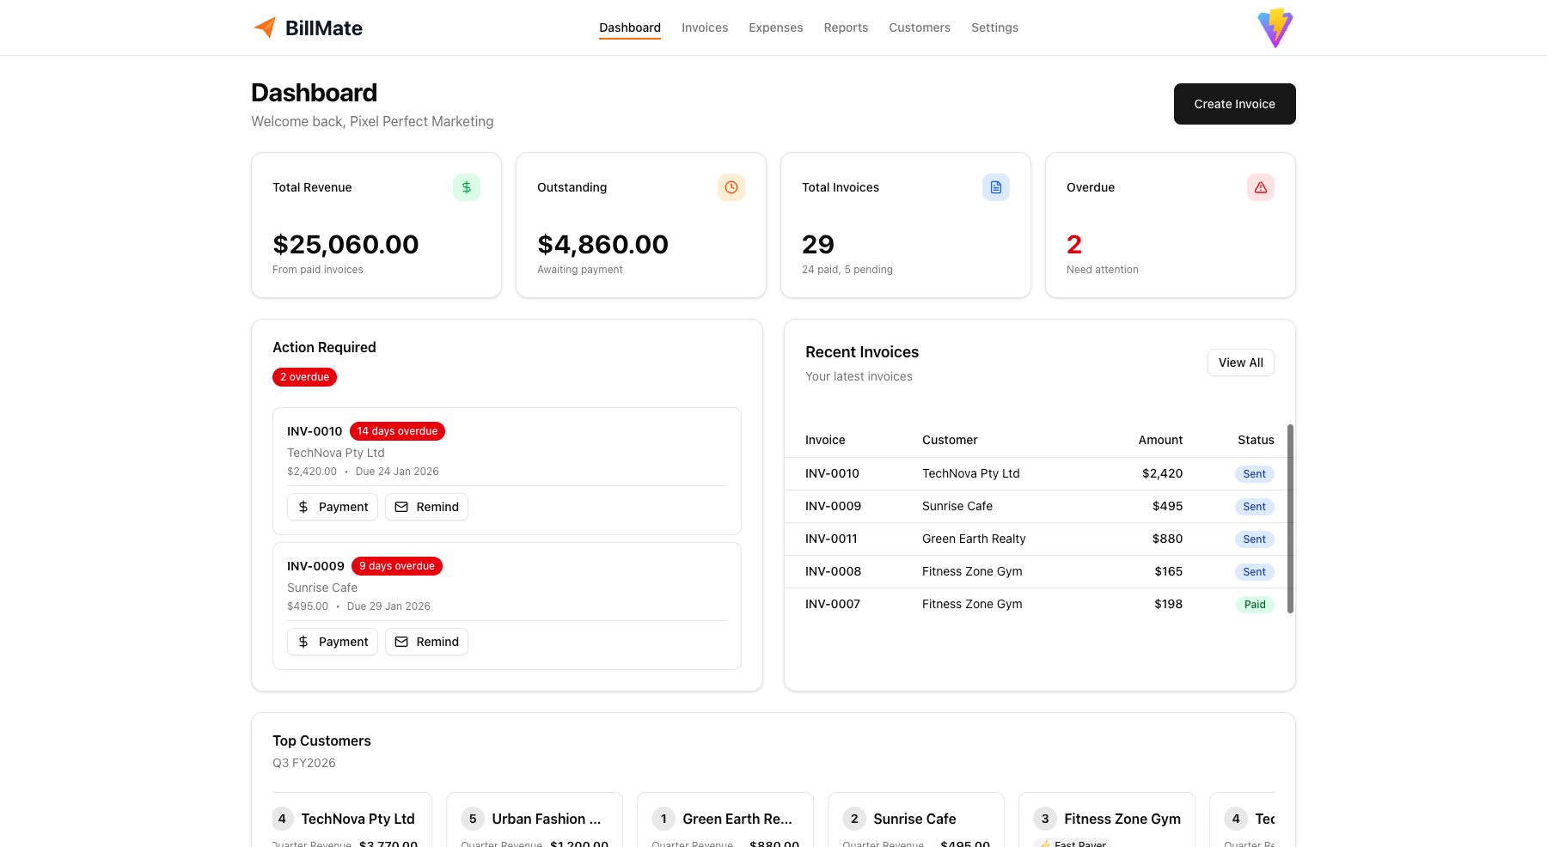Click the Create Invoice button
1547x847 pixels.
click(1234, 104)
